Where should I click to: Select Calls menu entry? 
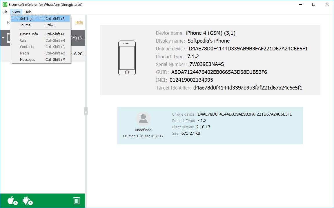40,41
